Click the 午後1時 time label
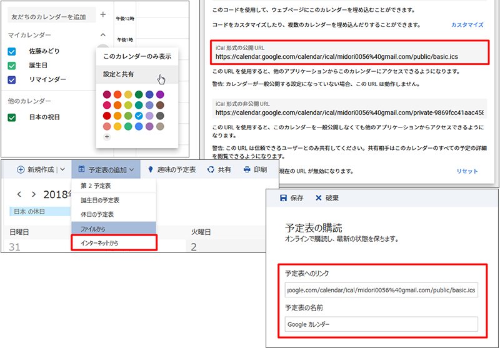This screenshot has height=348, width=500. coord(125,40)
